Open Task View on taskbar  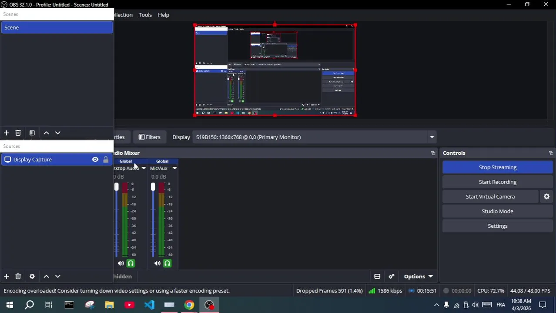click(x=49, y=305)
